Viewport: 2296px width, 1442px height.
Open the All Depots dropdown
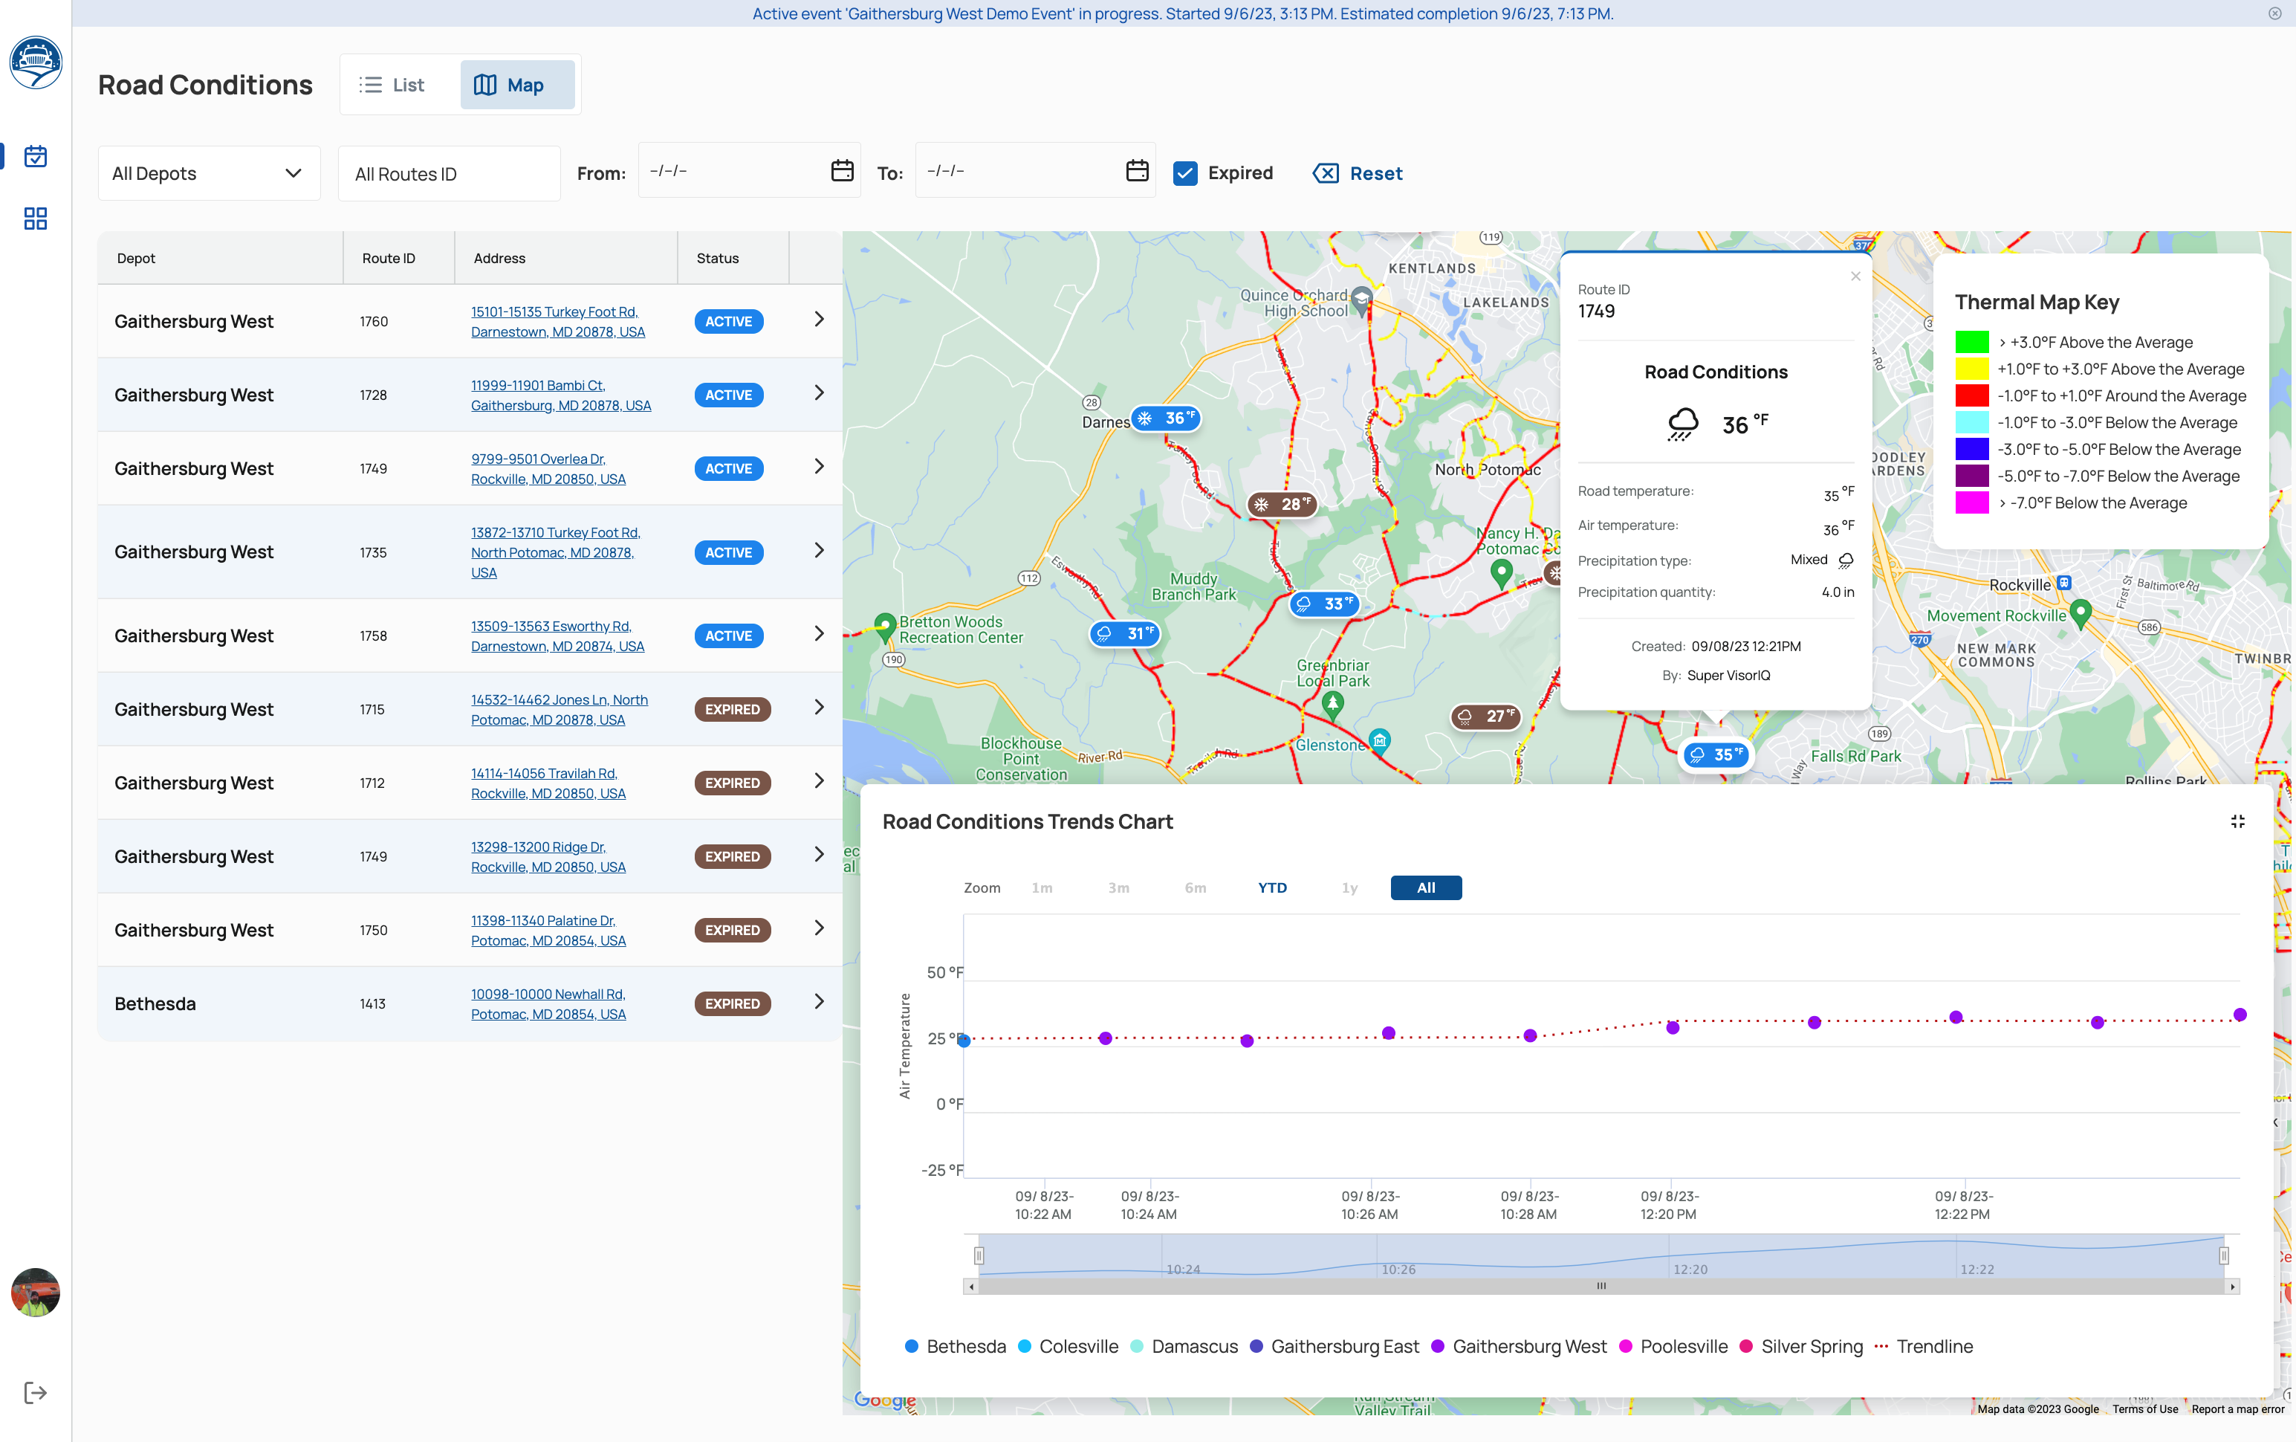point(209,172)
